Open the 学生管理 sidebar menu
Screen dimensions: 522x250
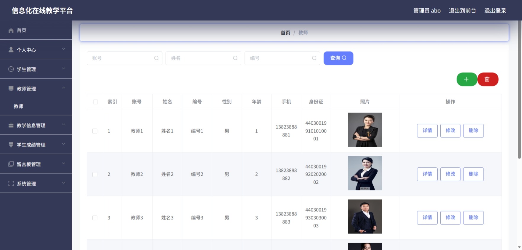(36, 69)
